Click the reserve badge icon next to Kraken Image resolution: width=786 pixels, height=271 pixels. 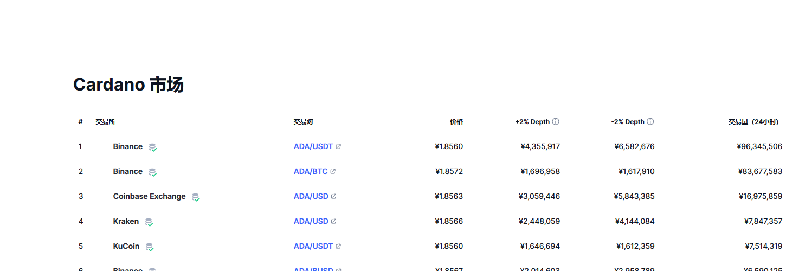149,222
